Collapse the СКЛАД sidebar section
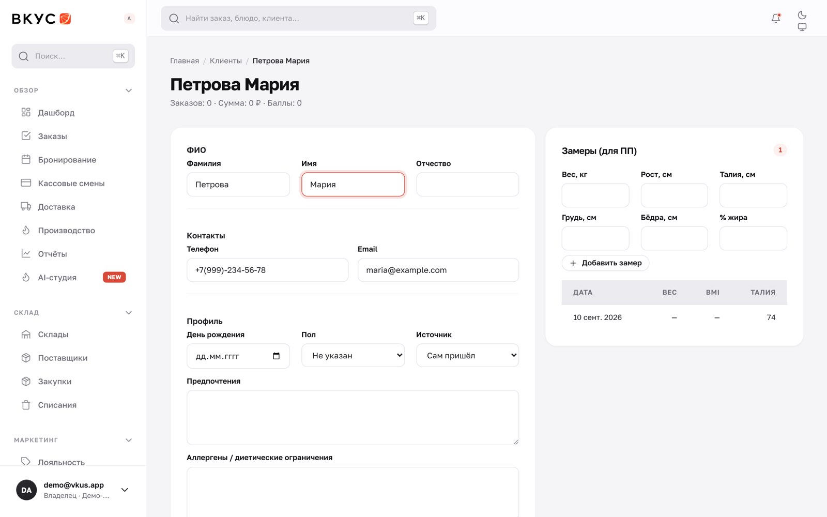The height and width of the screenshot is (517, 827). (x=129, y=313)
